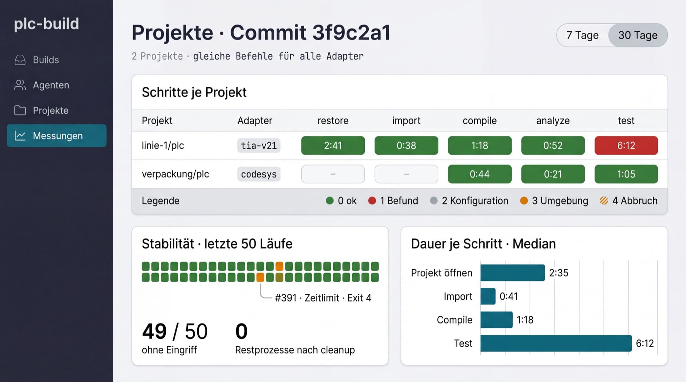Image resolution: width=686 pixels, height=382 pixels.
Task: Click the restore column header
Action: click(x=333, y=121)
